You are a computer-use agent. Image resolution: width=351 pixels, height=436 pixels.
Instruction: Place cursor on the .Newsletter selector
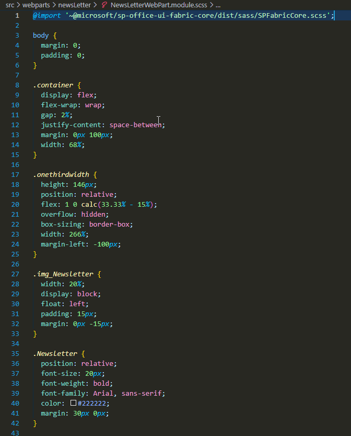[x=55, y=354]
